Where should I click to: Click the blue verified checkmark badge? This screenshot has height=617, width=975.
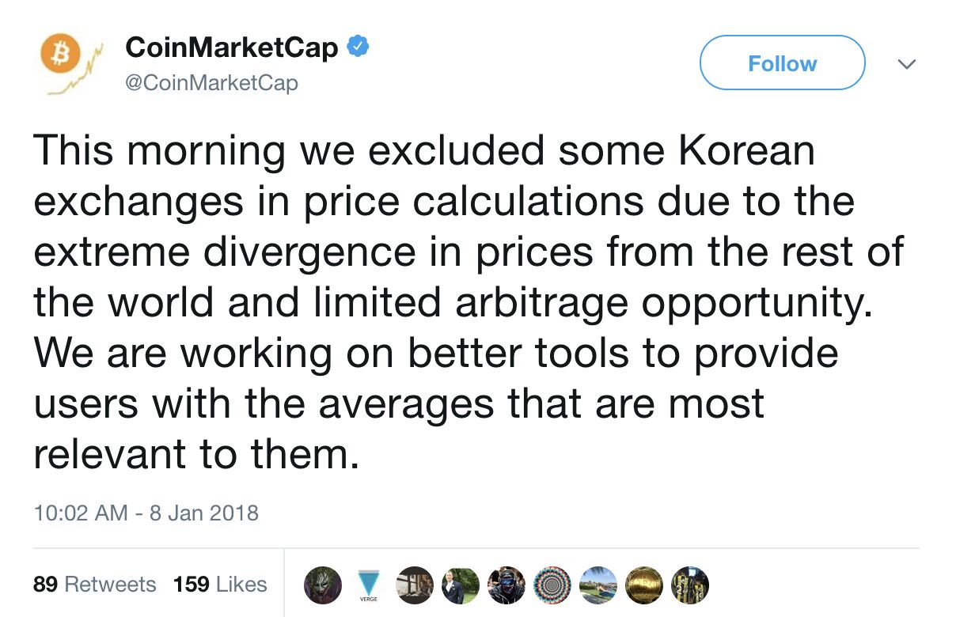359,47
